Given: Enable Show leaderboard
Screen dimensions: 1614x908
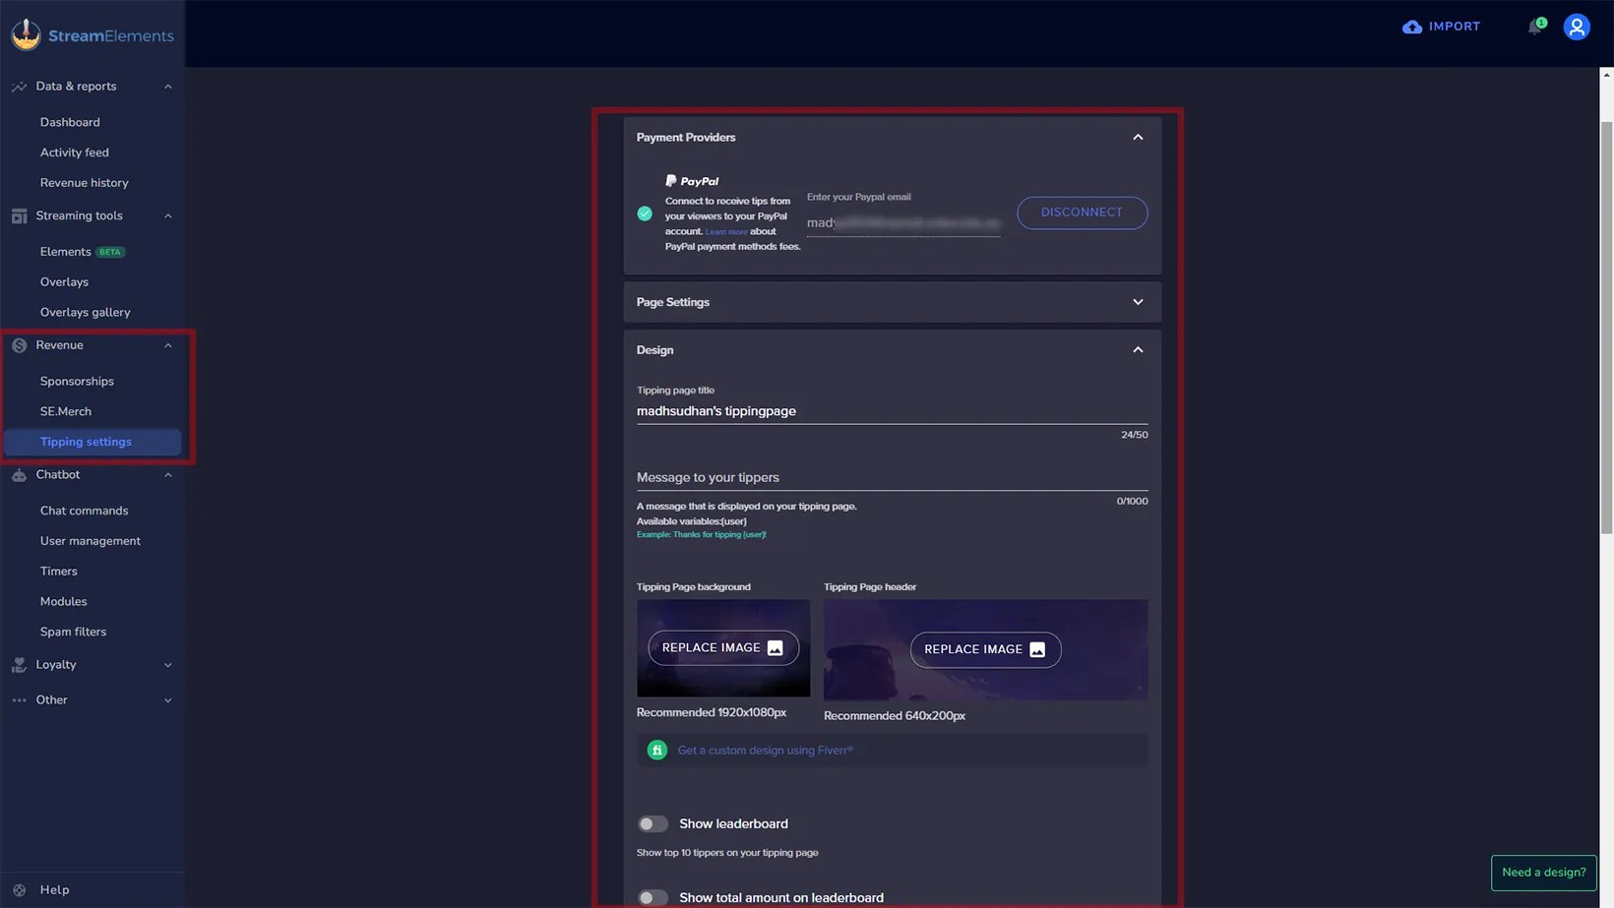Looking at the screenshot, I should (x=652, y=823).
